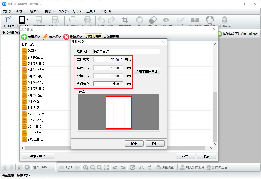Click the spec list vertical scrollbar
The width and height of the screenshot is (261, 179).
(215, 116)
